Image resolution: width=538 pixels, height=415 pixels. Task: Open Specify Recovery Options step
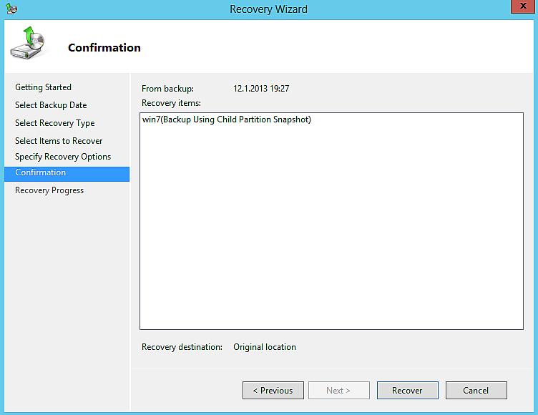point(63,157)
